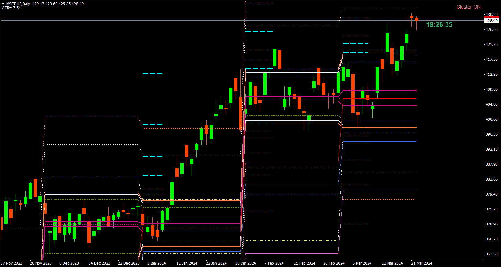
Task: Click the 383.65 price axis label
Action: point(492,179)
